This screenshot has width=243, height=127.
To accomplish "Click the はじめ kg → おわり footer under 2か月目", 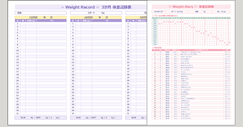I will coord(96,118).
